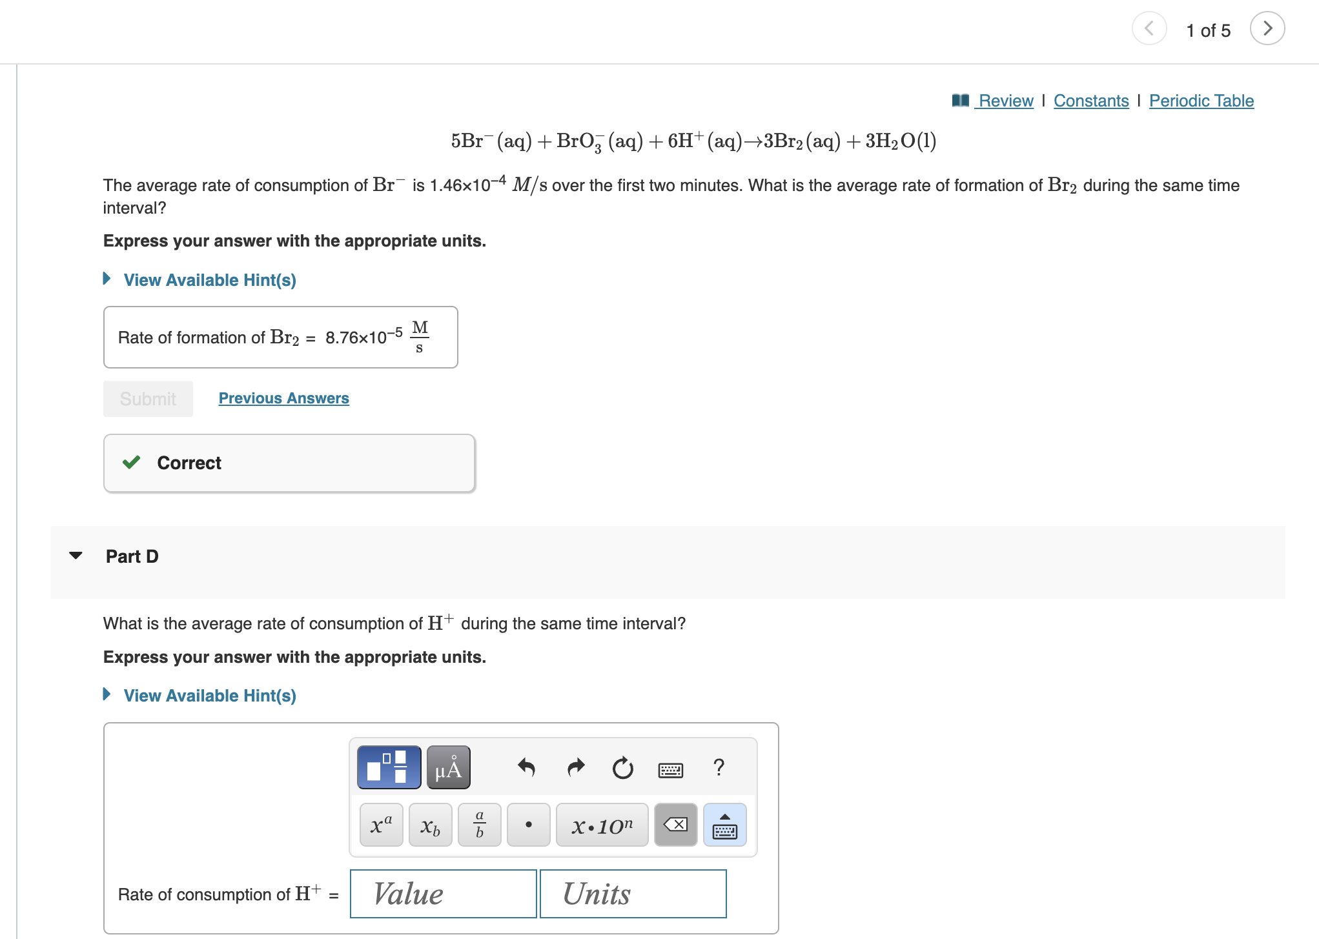Go to the next item arrow
The image size is (1319, 939).
tap(1267, 28)
